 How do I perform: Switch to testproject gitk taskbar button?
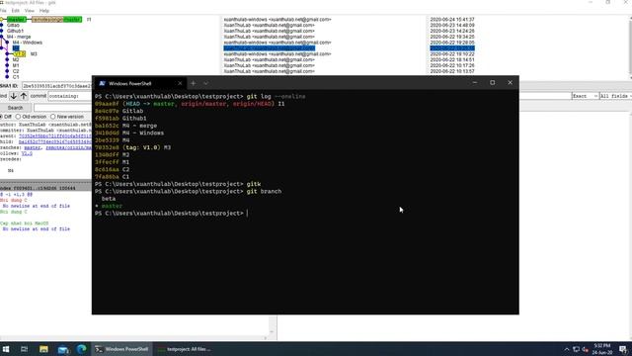185,349
